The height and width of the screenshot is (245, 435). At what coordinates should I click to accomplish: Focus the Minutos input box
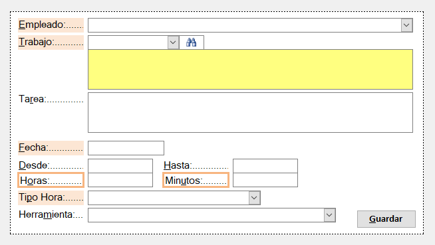tap(265, 180)
